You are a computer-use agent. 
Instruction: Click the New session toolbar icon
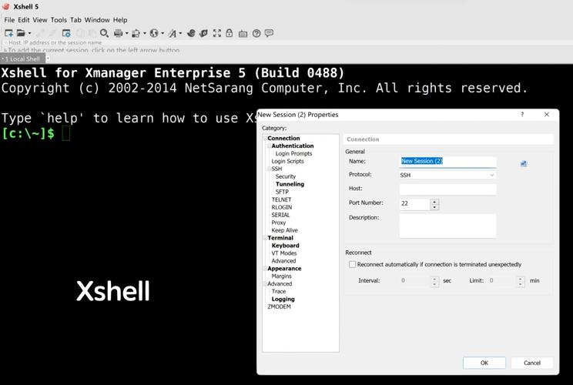pos(8,33)
